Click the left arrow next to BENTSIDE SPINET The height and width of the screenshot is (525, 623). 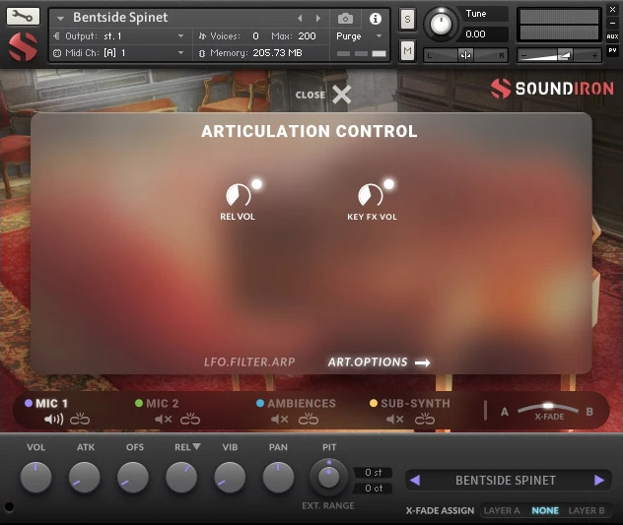click(415, 481)
